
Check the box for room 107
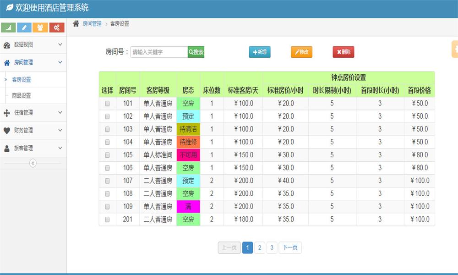point(107,181)
